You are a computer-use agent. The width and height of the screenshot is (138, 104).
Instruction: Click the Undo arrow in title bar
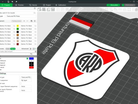(x=12, y=2)
